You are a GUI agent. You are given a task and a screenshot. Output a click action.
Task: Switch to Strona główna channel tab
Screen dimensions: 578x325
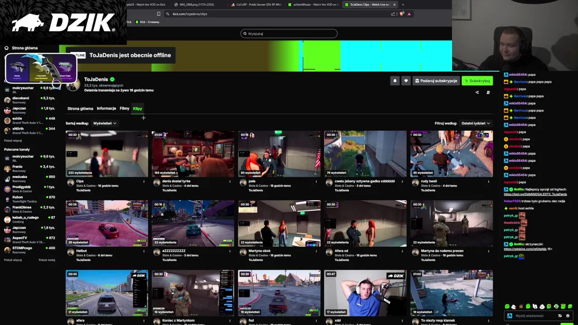(x=80, y=108)
